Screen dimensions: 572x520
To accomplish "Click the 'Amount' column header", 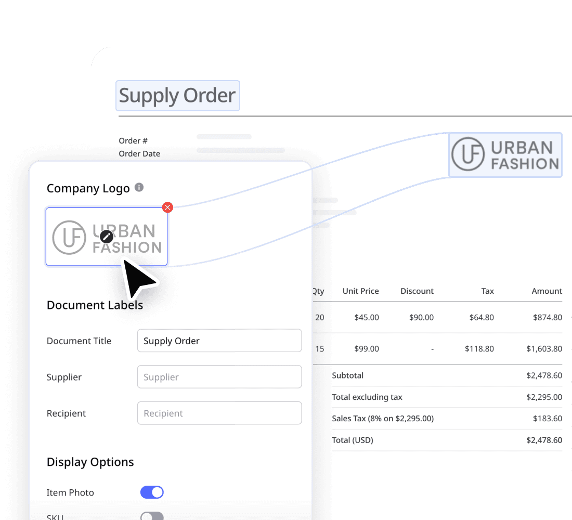I will tap(547, 291).
